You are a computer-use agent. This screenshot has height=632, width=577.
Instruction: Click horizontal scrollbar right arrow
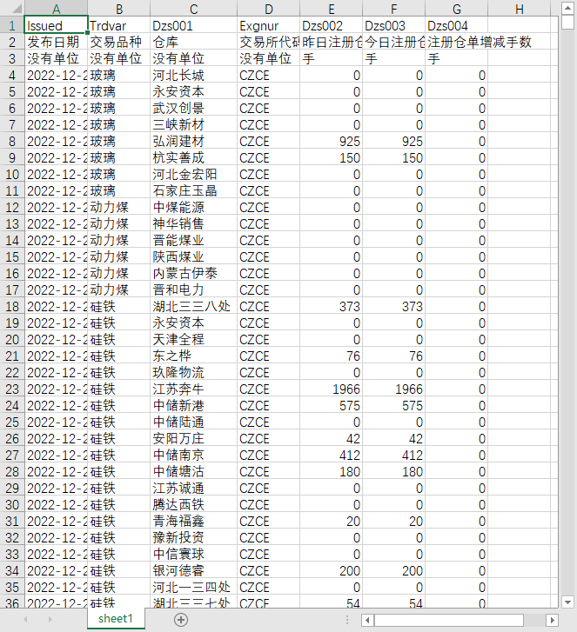[x=552, y=620]
